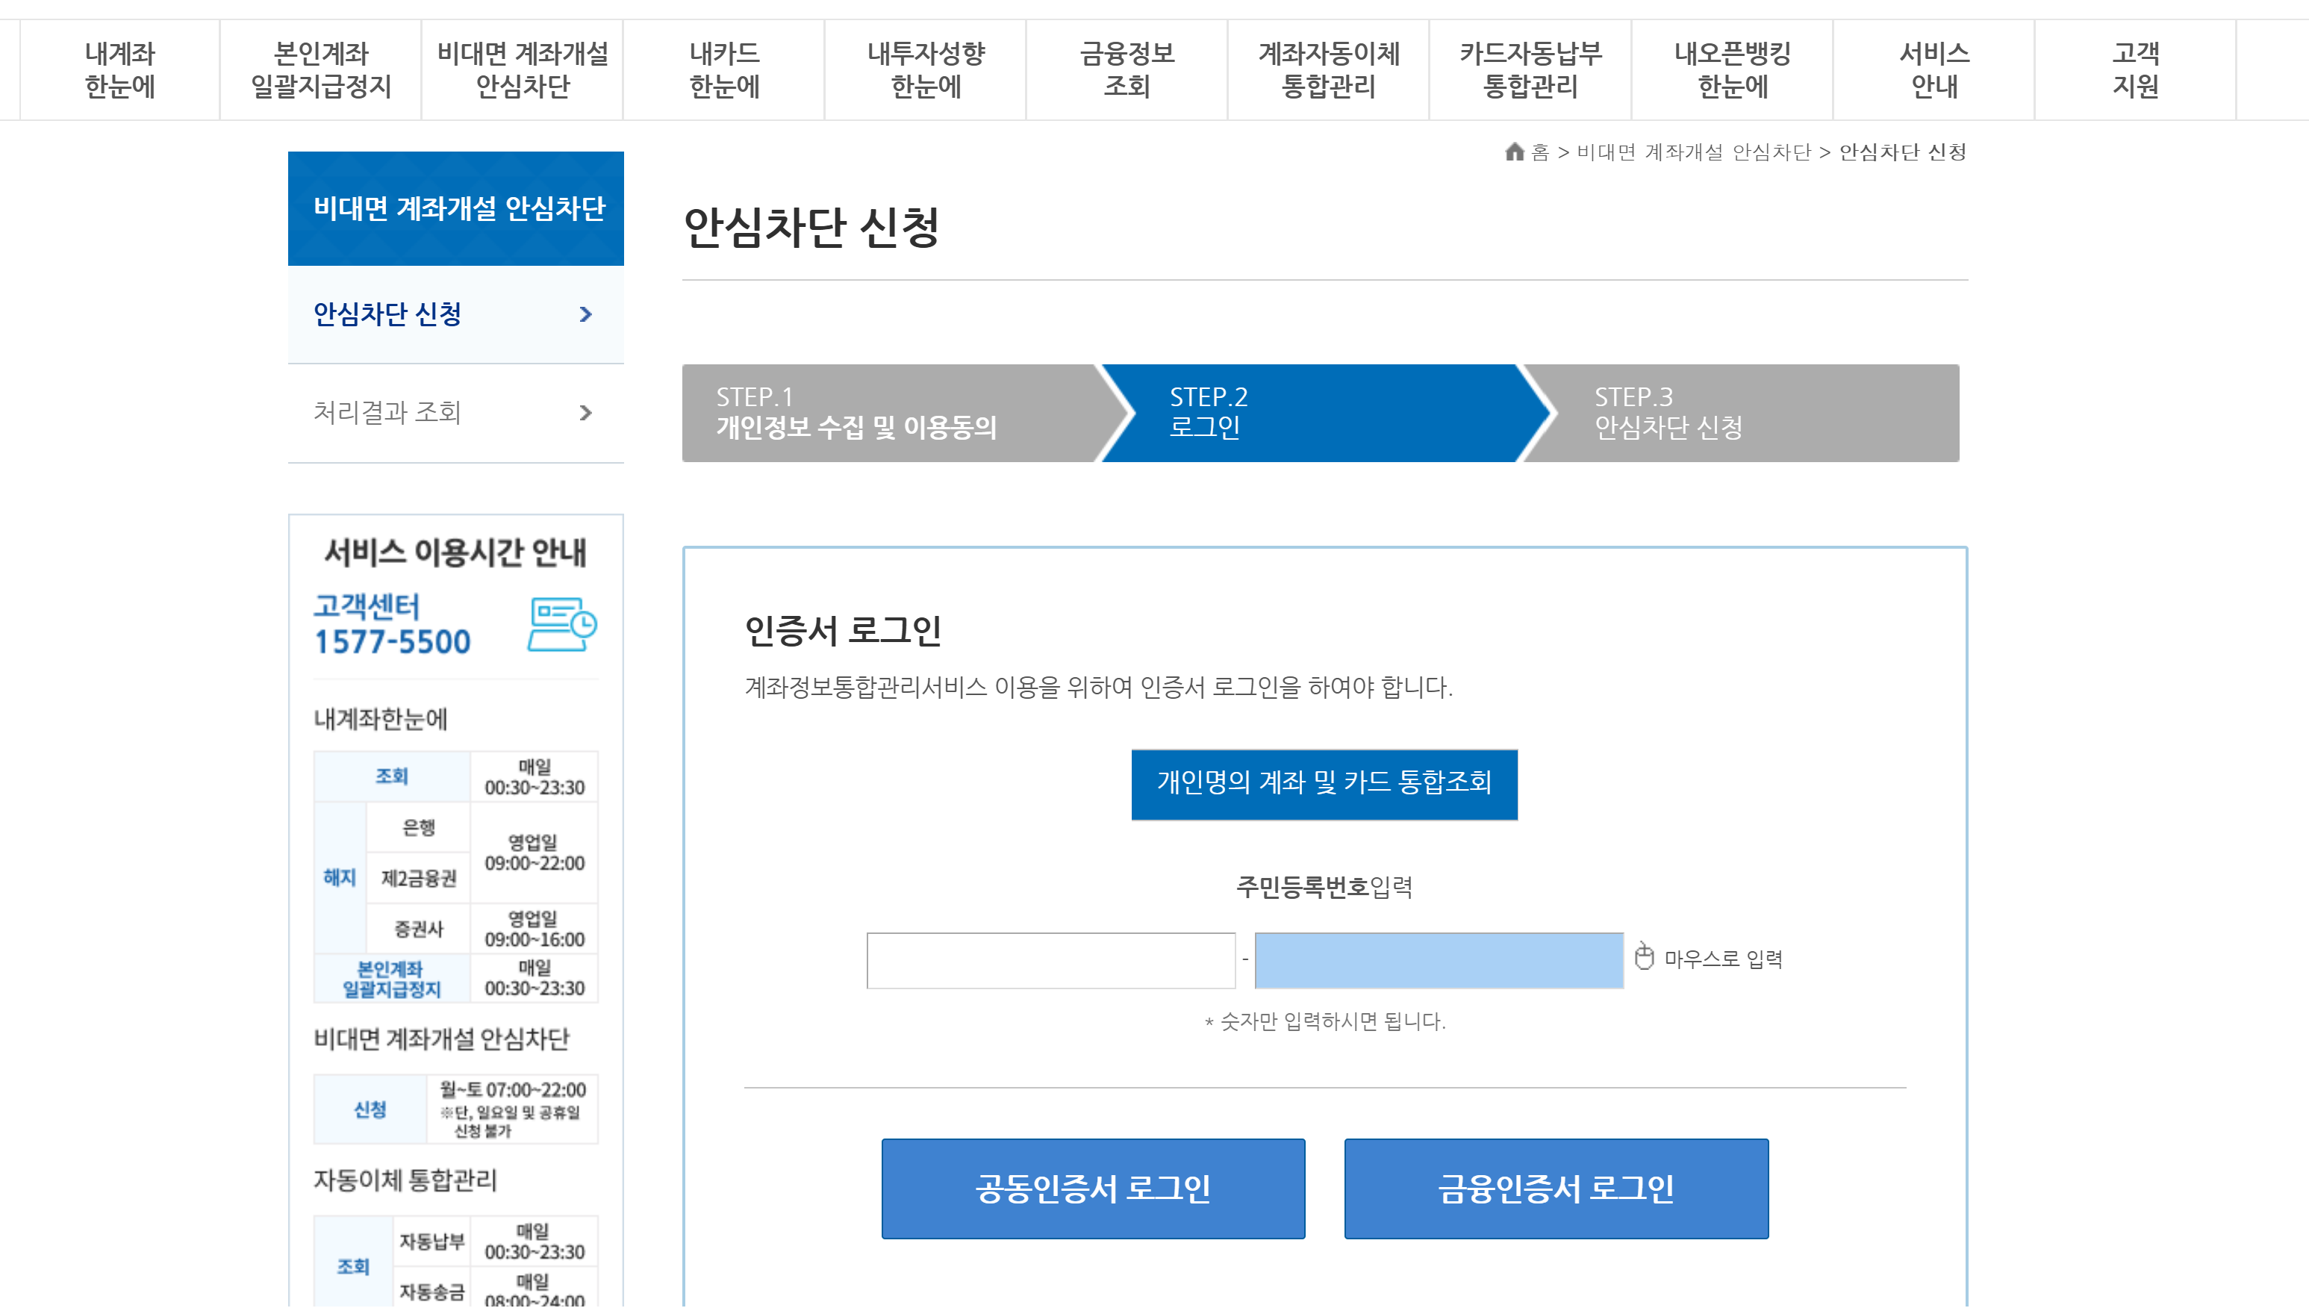Click 비대면 계좌개설 안심차단 breadcrumb link

[1693, 153]
